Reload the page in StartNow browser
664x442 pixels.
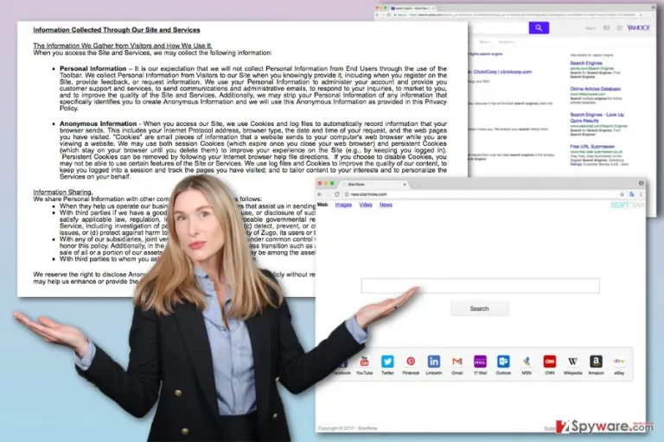(x=336, y=194)
